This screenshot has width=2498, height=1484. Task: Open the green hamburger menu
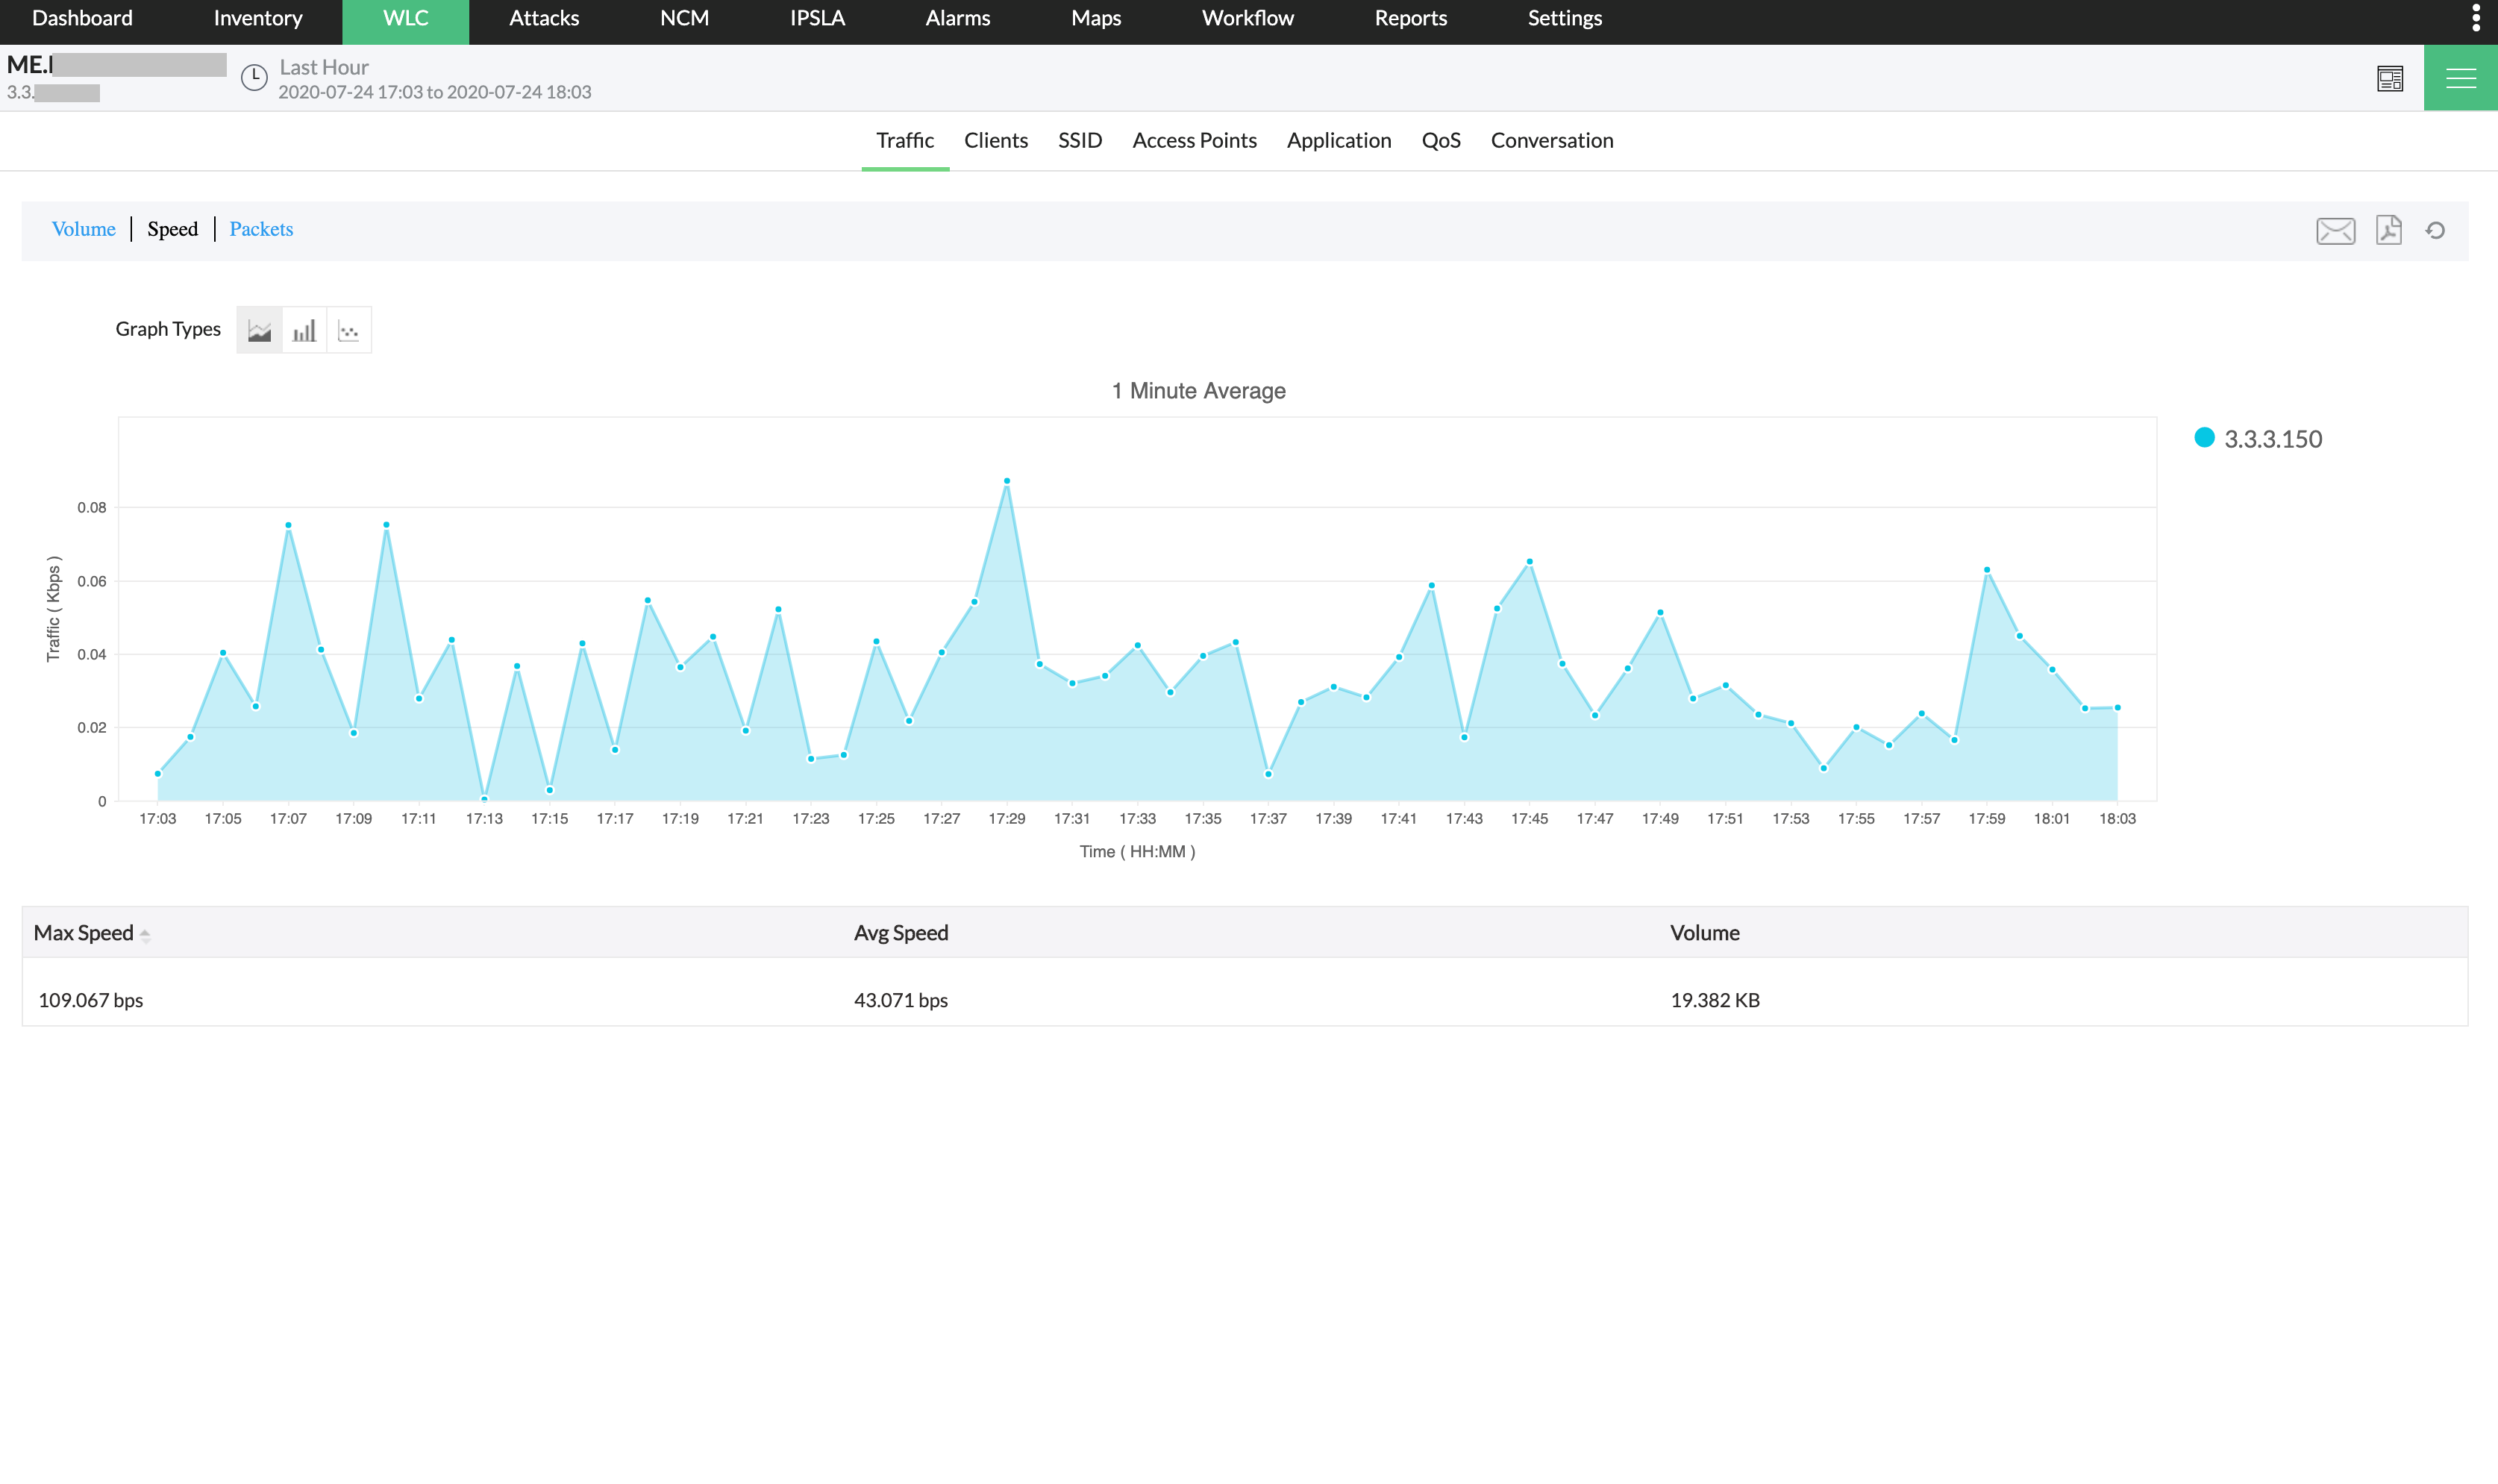click(x=2460, y=78)
